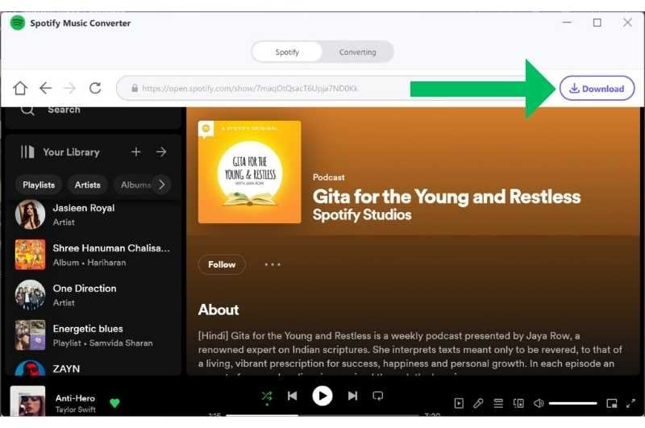The width and height of the screenshot is (645, 428).
Task: Go forward with the right arrow icon
Action: pos(70,88)
